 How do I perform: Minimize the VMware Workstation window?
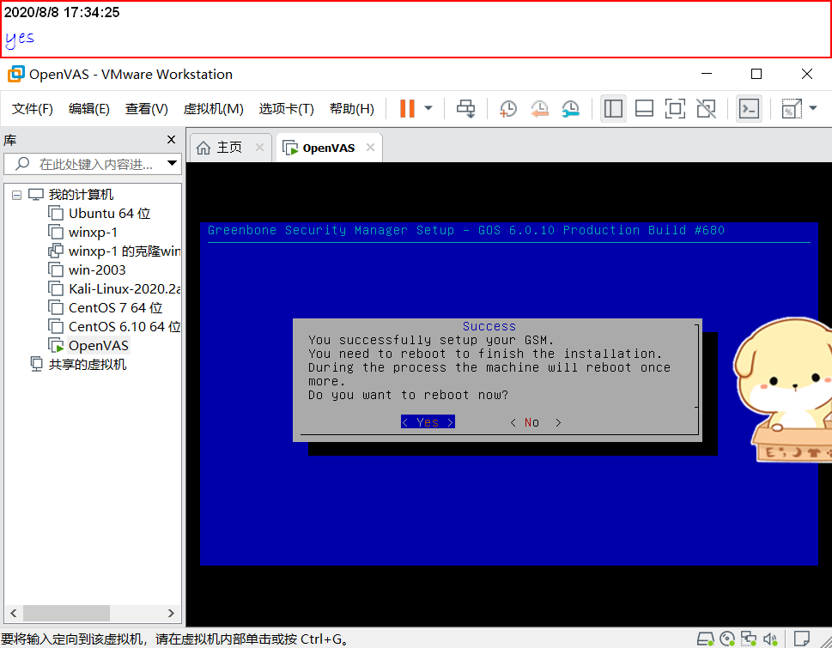coord(707,74)
